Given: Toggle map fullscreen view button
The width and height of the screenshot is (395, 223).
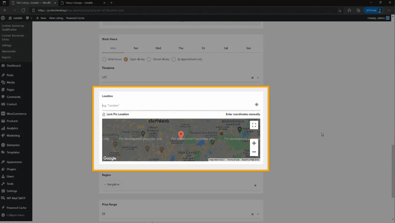Looking at the screenshot, I should pos(254,125).
